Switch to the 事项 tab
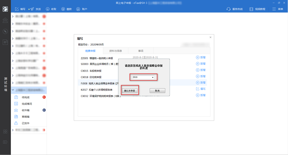 [141, 51]
